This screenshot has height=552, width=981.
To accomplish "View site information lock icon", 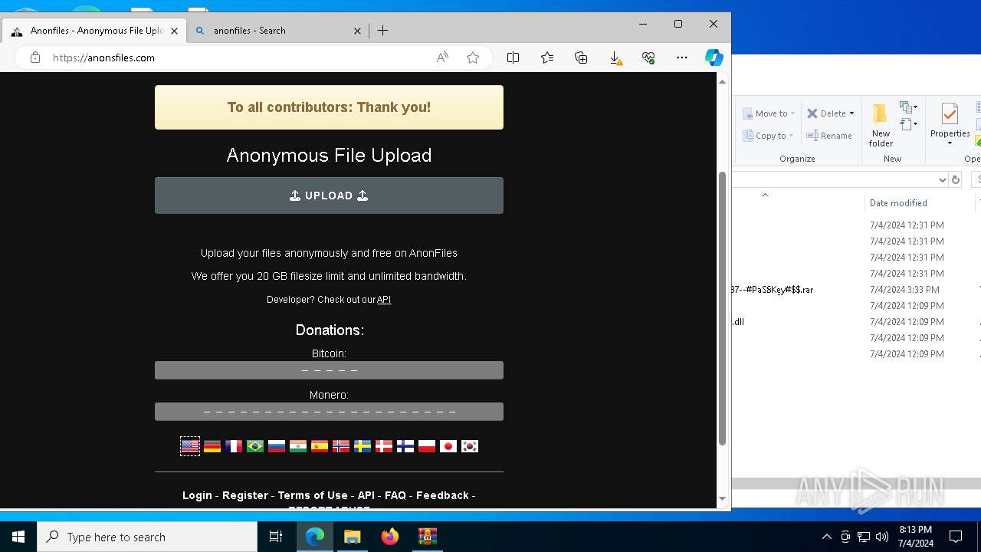I will coord(34,58).
